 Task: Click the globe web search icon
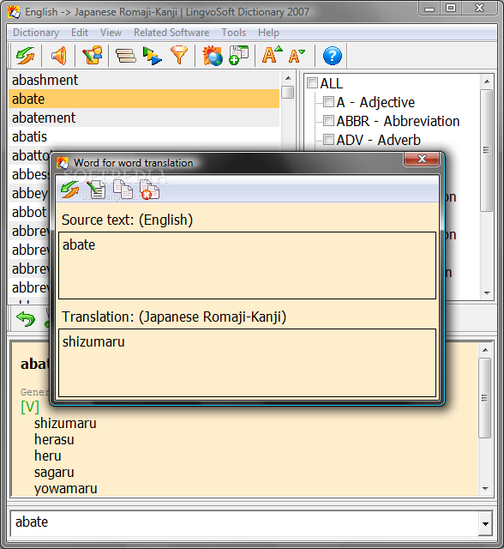pos(213,56)
